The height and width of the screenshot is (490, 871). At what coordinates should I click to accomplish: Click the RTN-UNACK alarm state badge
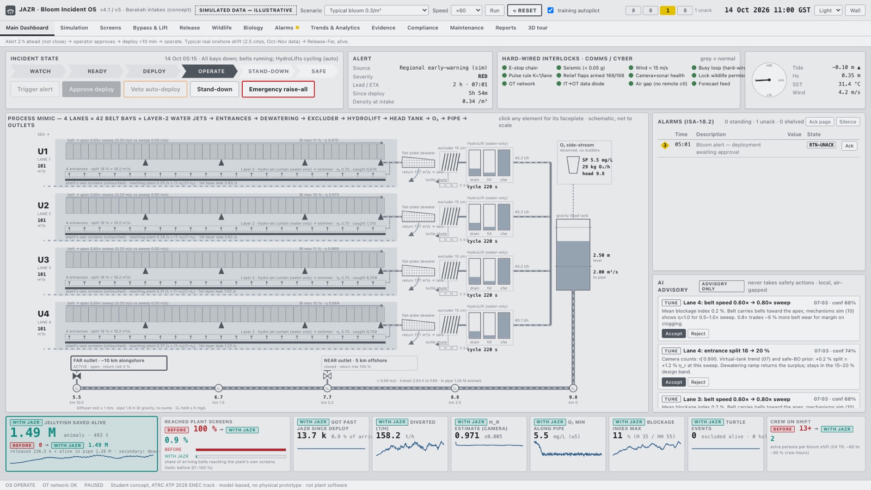(x=821, y=145)
